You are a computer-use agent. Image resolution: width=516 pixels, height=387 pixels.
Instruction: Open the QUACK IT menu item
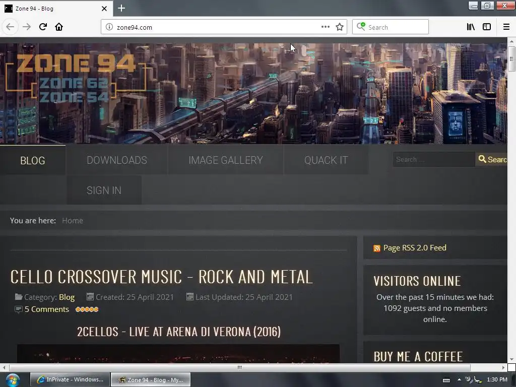click(x=326, y=160)
